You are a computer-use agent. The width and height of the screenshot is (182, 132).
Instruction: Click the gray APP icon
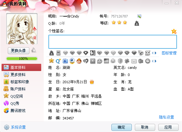[106, 61]
